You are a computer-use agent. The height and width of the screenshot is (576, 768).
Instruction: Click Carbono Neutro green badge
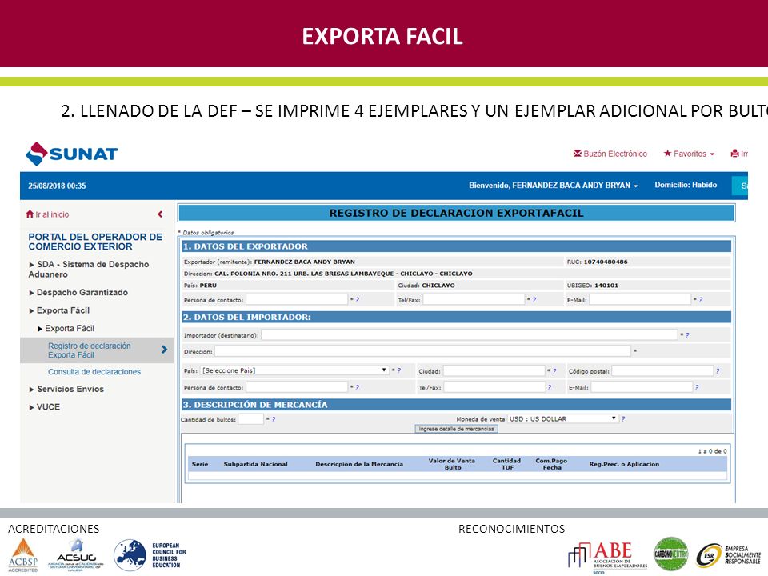[671, 554]
